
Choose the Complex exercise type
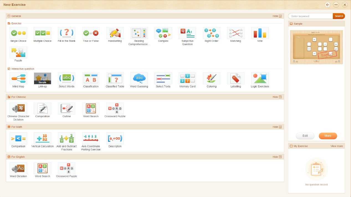coord(163,33)
